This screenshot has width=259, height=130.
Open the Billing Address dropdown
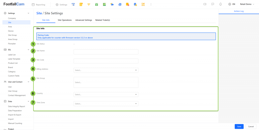(x=106, y=70)
